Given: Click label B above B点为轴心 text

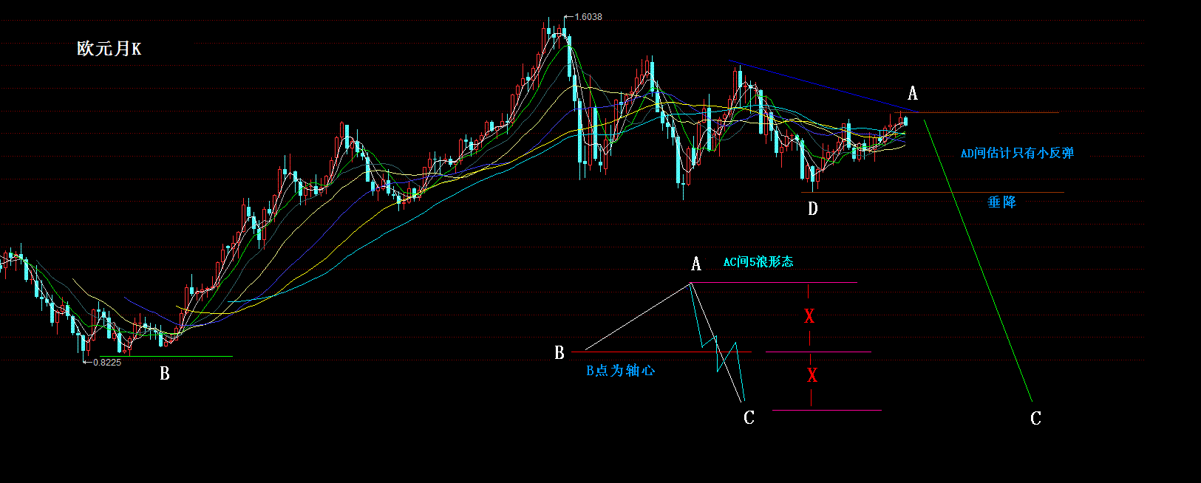Looking at the screenshot, I should click(x=559, y=353).
